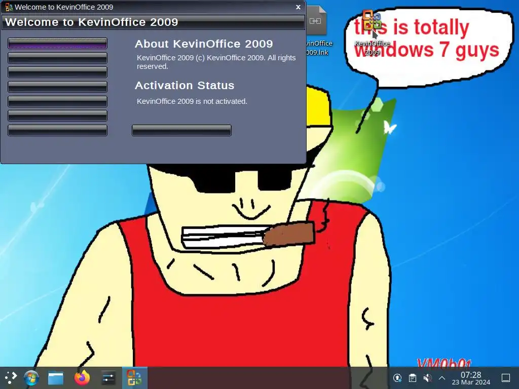Select the KevinOffice 2009 desktop shortcut
The width and height of the screenshot is (519, 389).
pyautogui.click(x=372, y=33)
